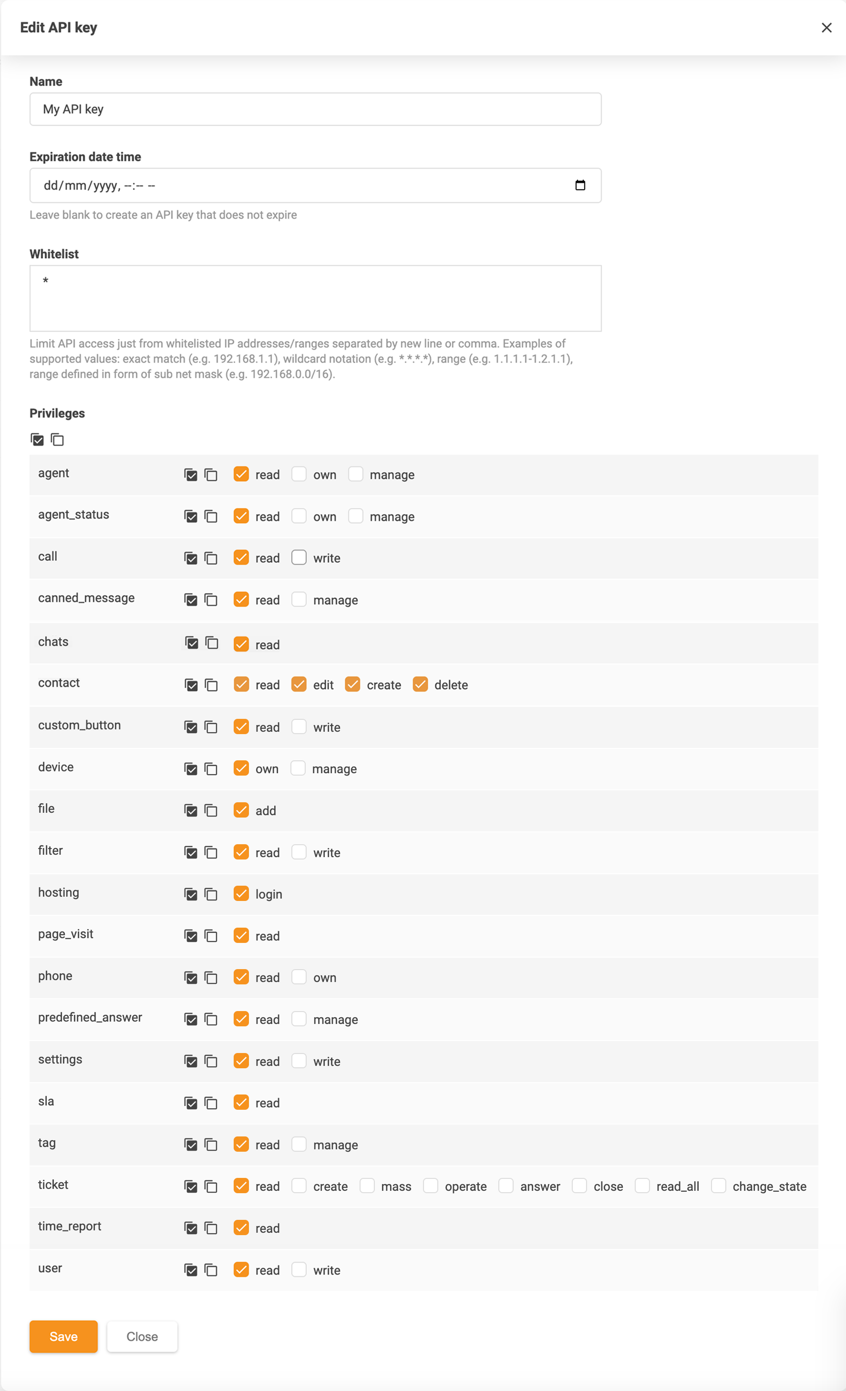Select all privileges icon under Privileges heading
This screenshot has height=1391, width=846.
(37, 439)
